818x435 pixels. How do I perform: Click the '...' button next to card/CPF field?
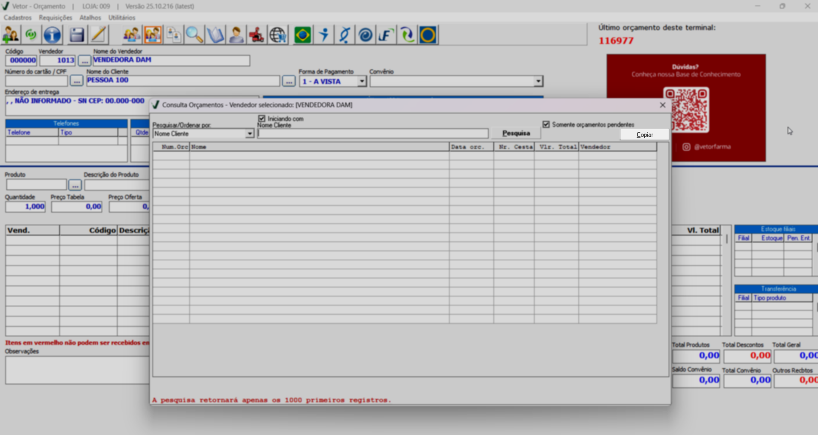coord(76,81)
